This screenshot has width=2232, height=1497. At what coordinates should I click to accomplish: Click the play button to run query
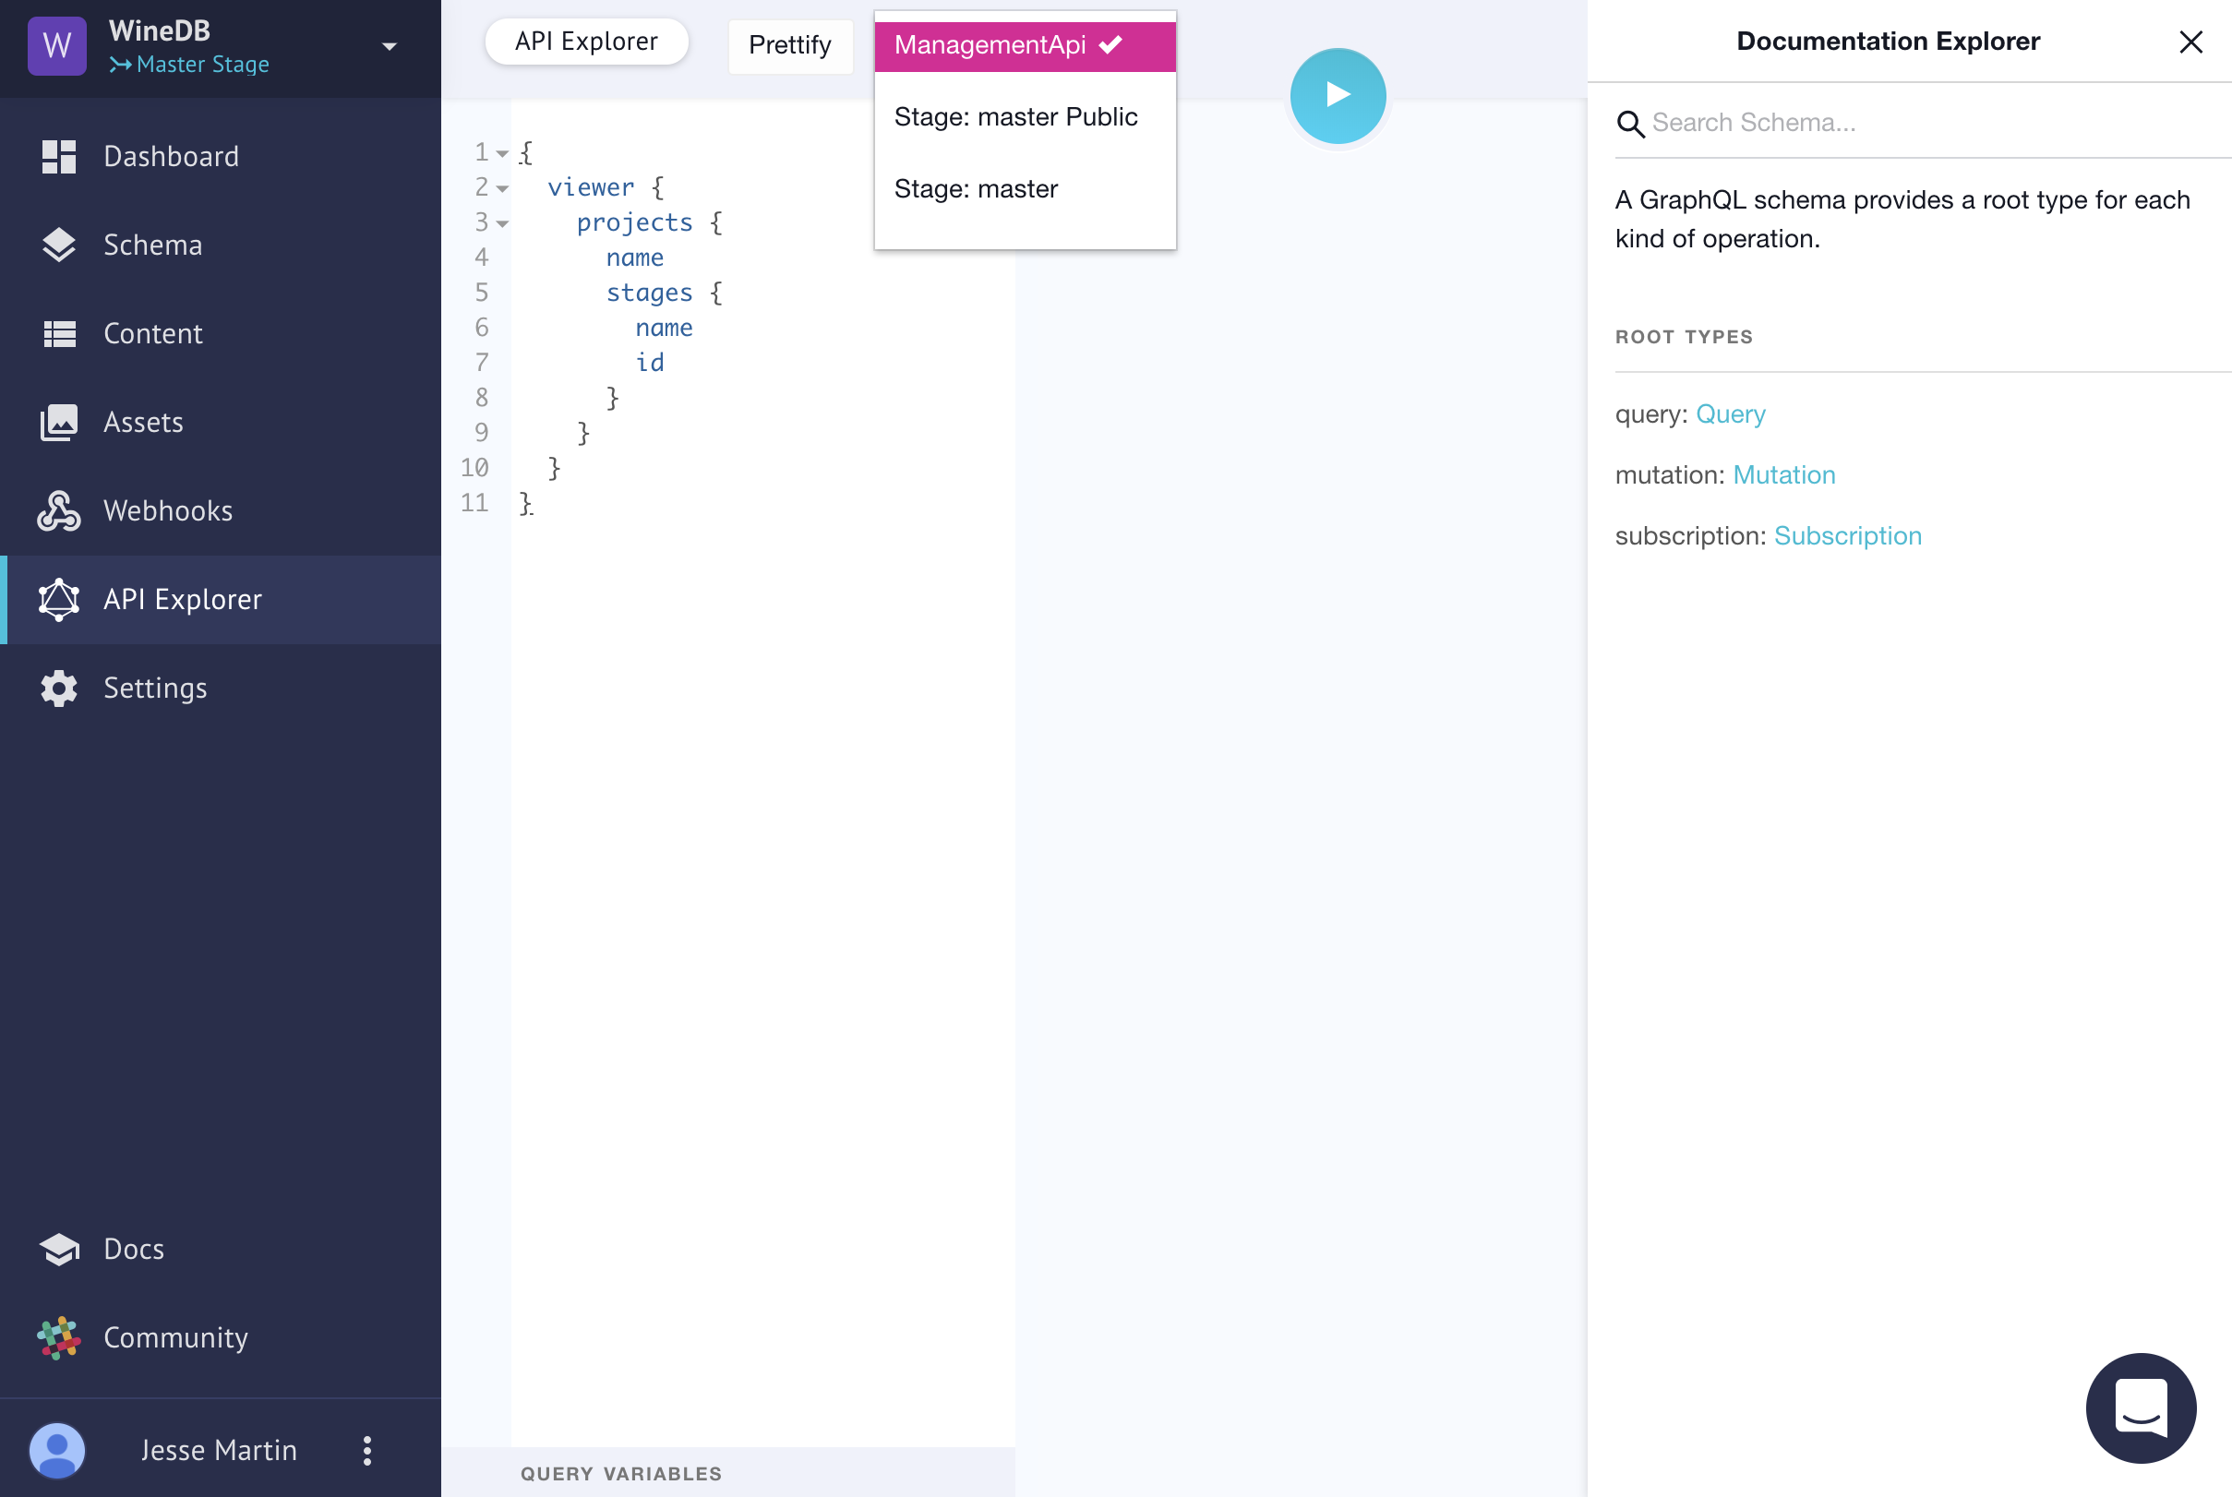[1337, 95]
